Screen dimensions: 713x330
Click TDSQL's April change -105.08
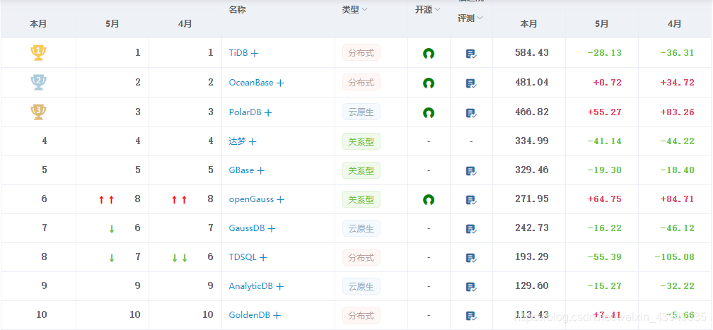pos(674,257)
